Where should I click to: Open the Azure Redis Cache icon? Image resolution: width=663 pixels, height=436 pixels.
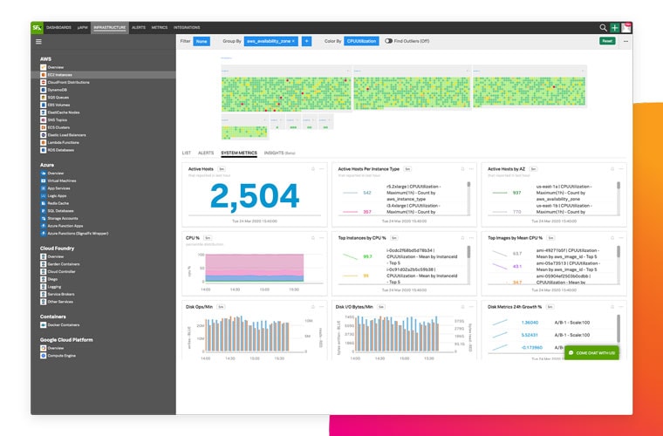click(43, 204)
